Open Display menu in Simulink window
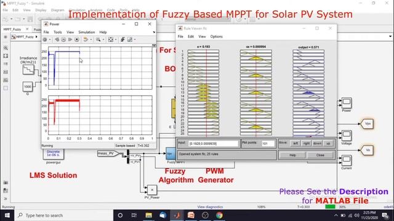 [41, 10]
